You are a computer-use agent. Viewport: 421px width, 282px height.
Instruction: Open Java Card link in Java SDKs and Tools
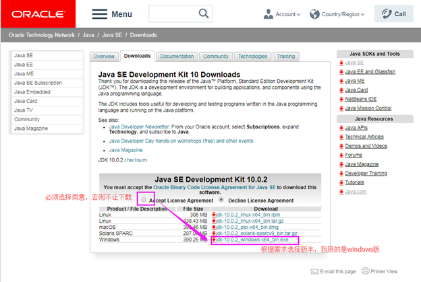click(356, 90)
